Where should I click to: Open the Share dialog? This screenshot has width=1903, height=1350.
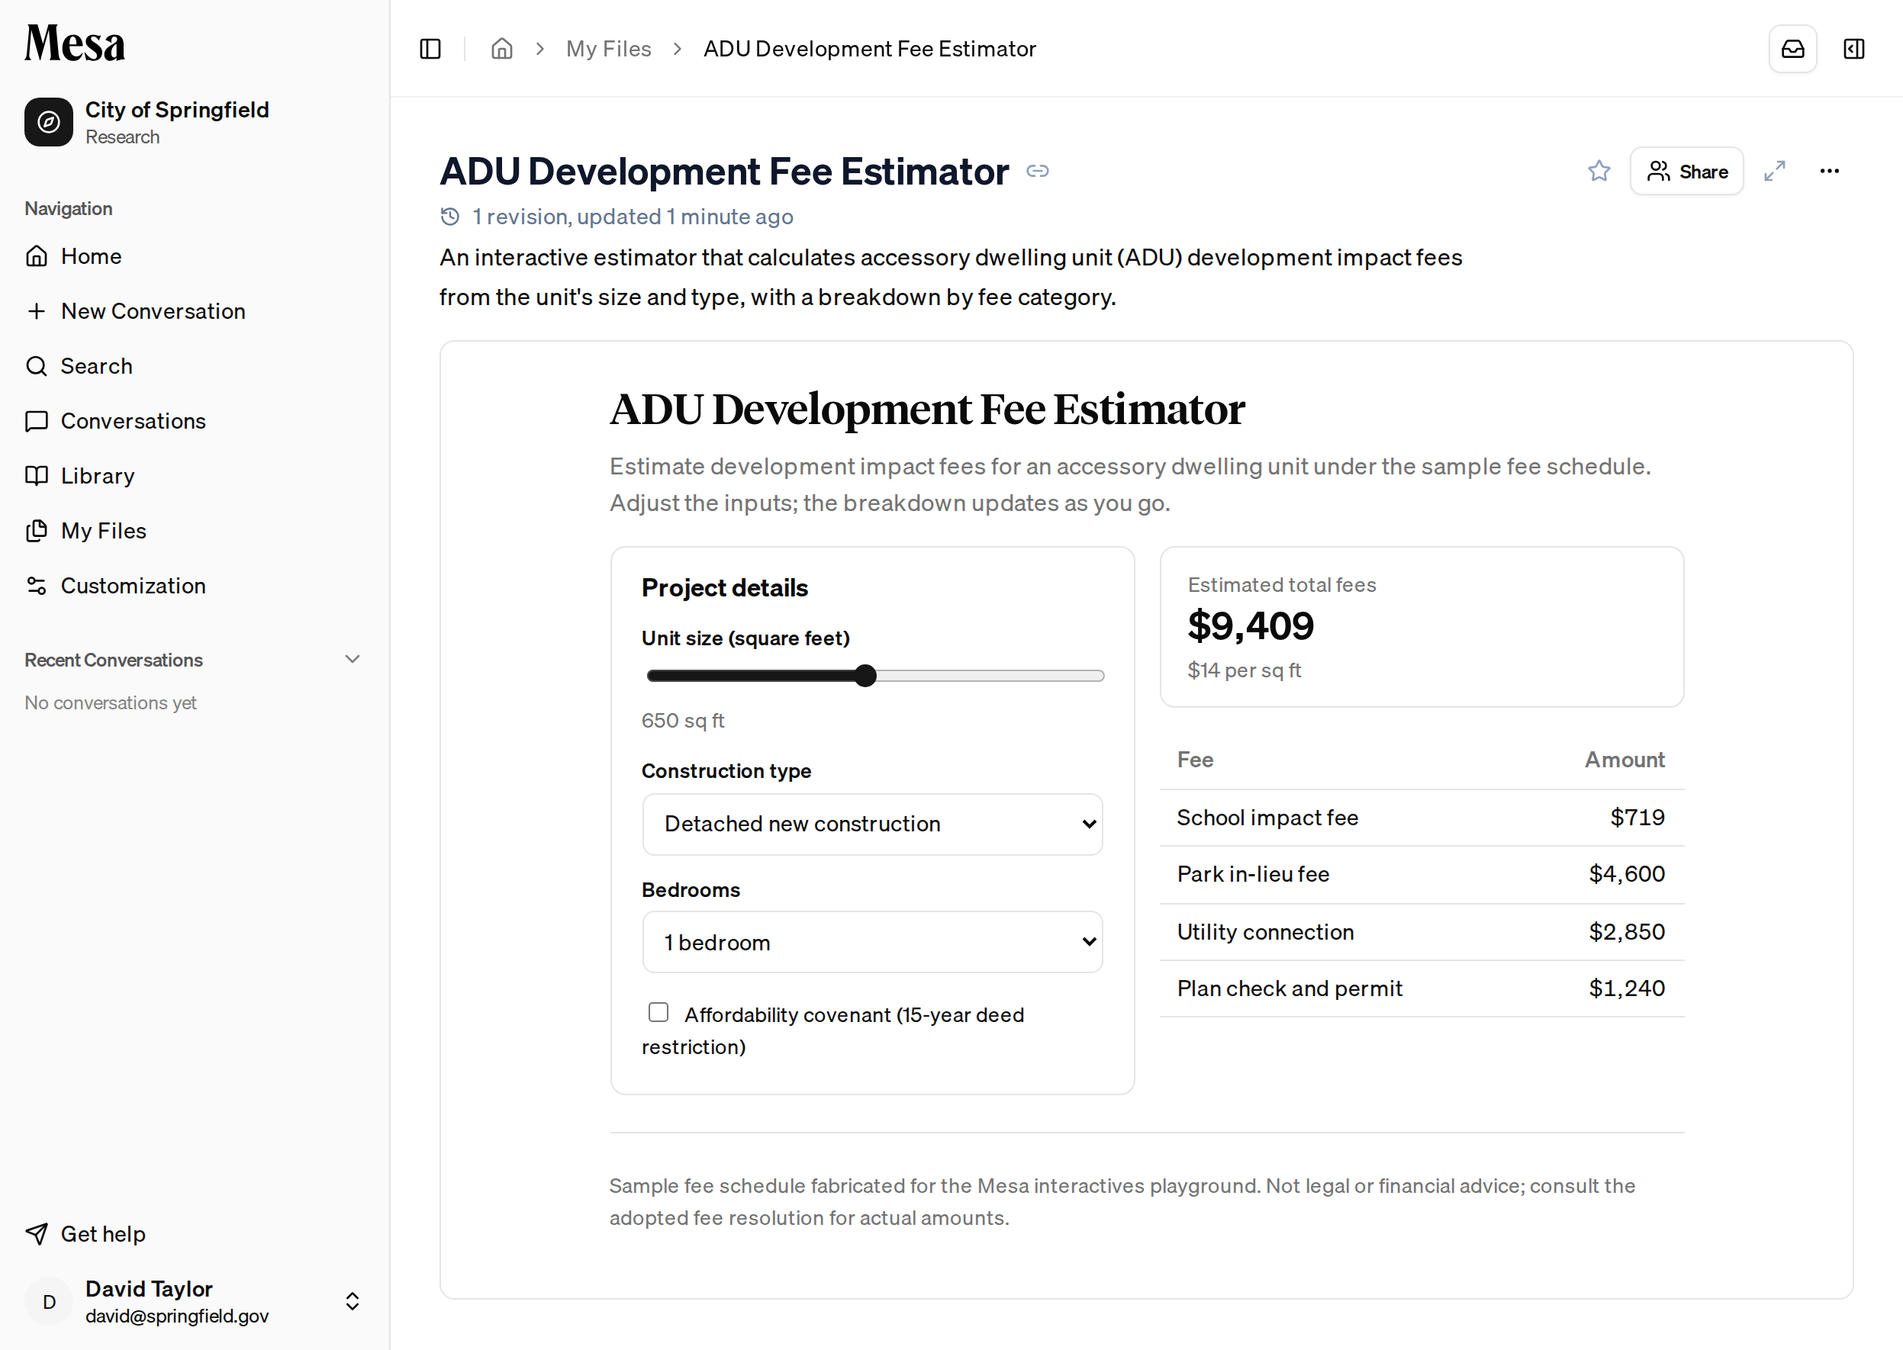click(1686, 172)
